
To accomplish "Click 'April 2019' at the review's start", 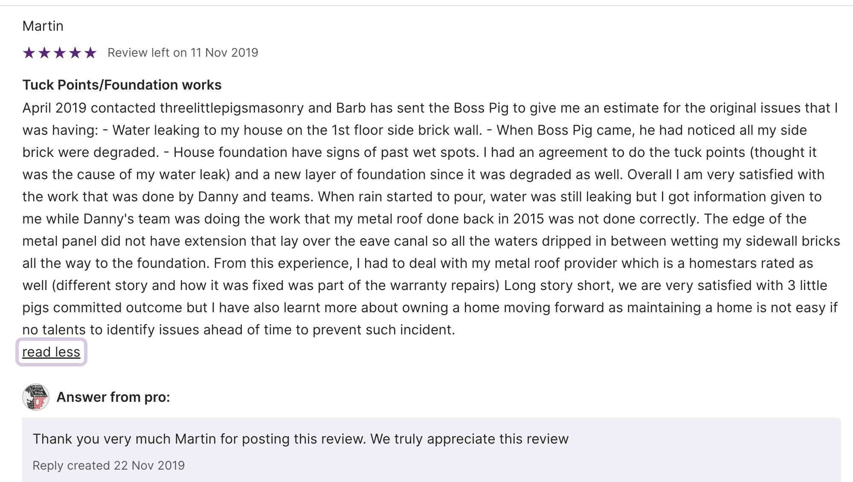I will tap(55, 108).
